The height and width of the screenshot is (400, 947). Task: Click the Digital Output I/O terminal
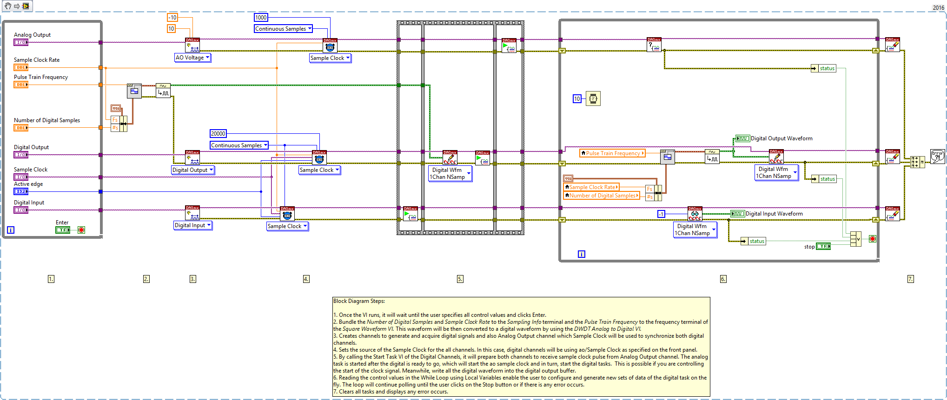coord(21,155)
